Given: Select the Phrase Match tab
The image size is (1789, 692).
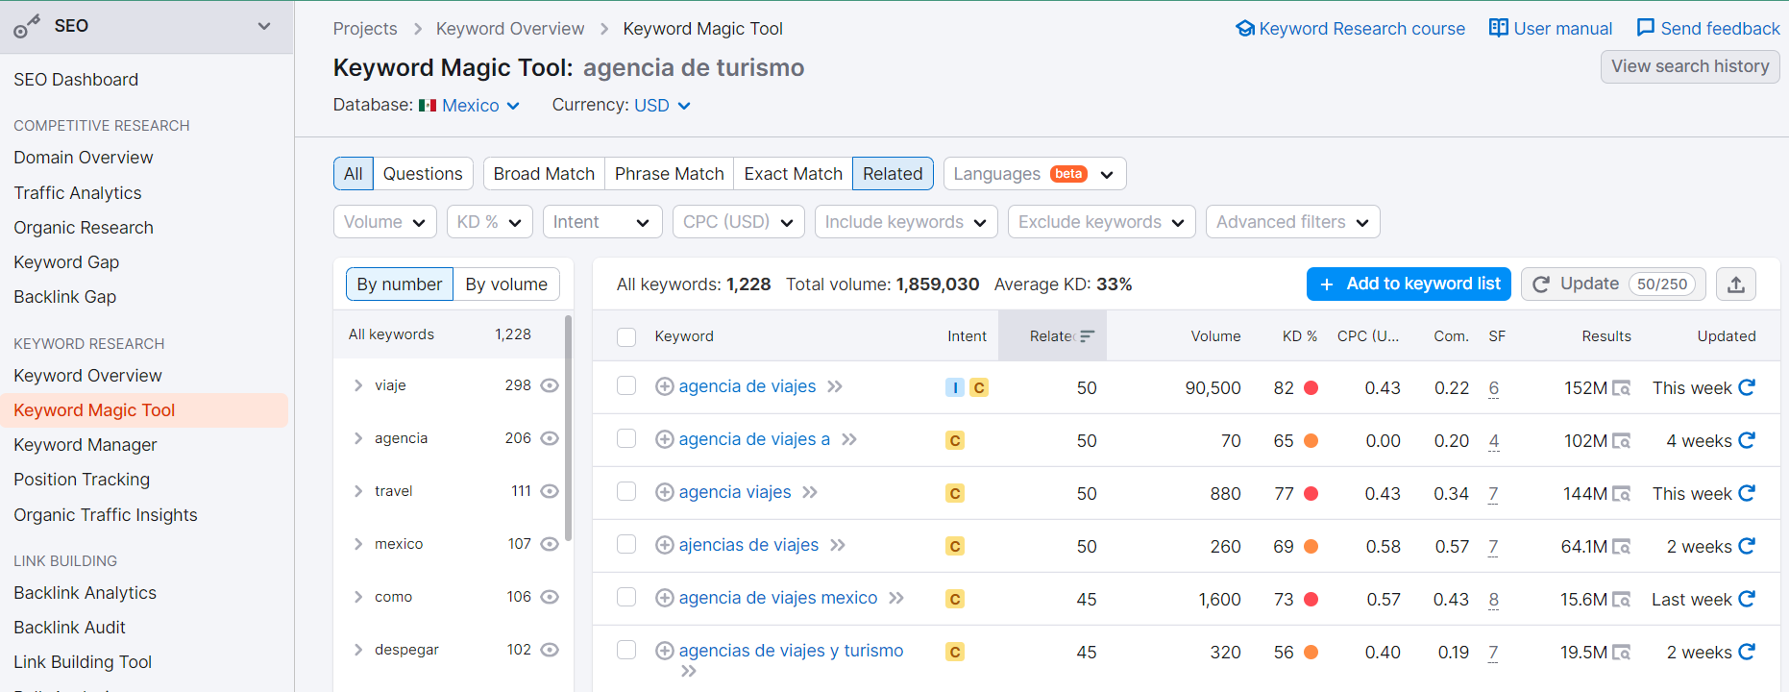Looking at the screenshot, I should 669,174.
